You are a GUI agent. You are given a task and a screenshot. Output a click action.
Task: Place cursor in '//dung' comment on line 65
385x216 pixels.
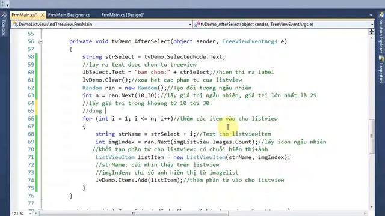tap(92, 111)
